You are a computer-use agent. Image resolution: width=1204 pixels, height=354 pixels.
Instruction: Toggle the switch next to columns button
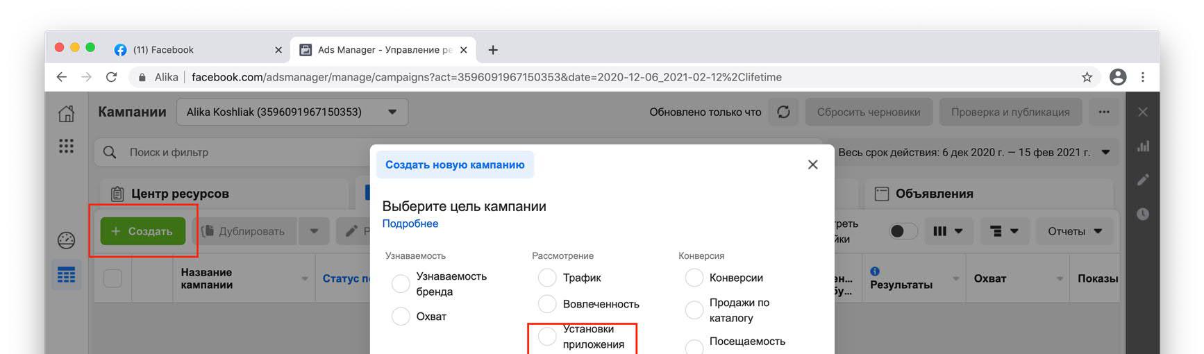point(903,231)
